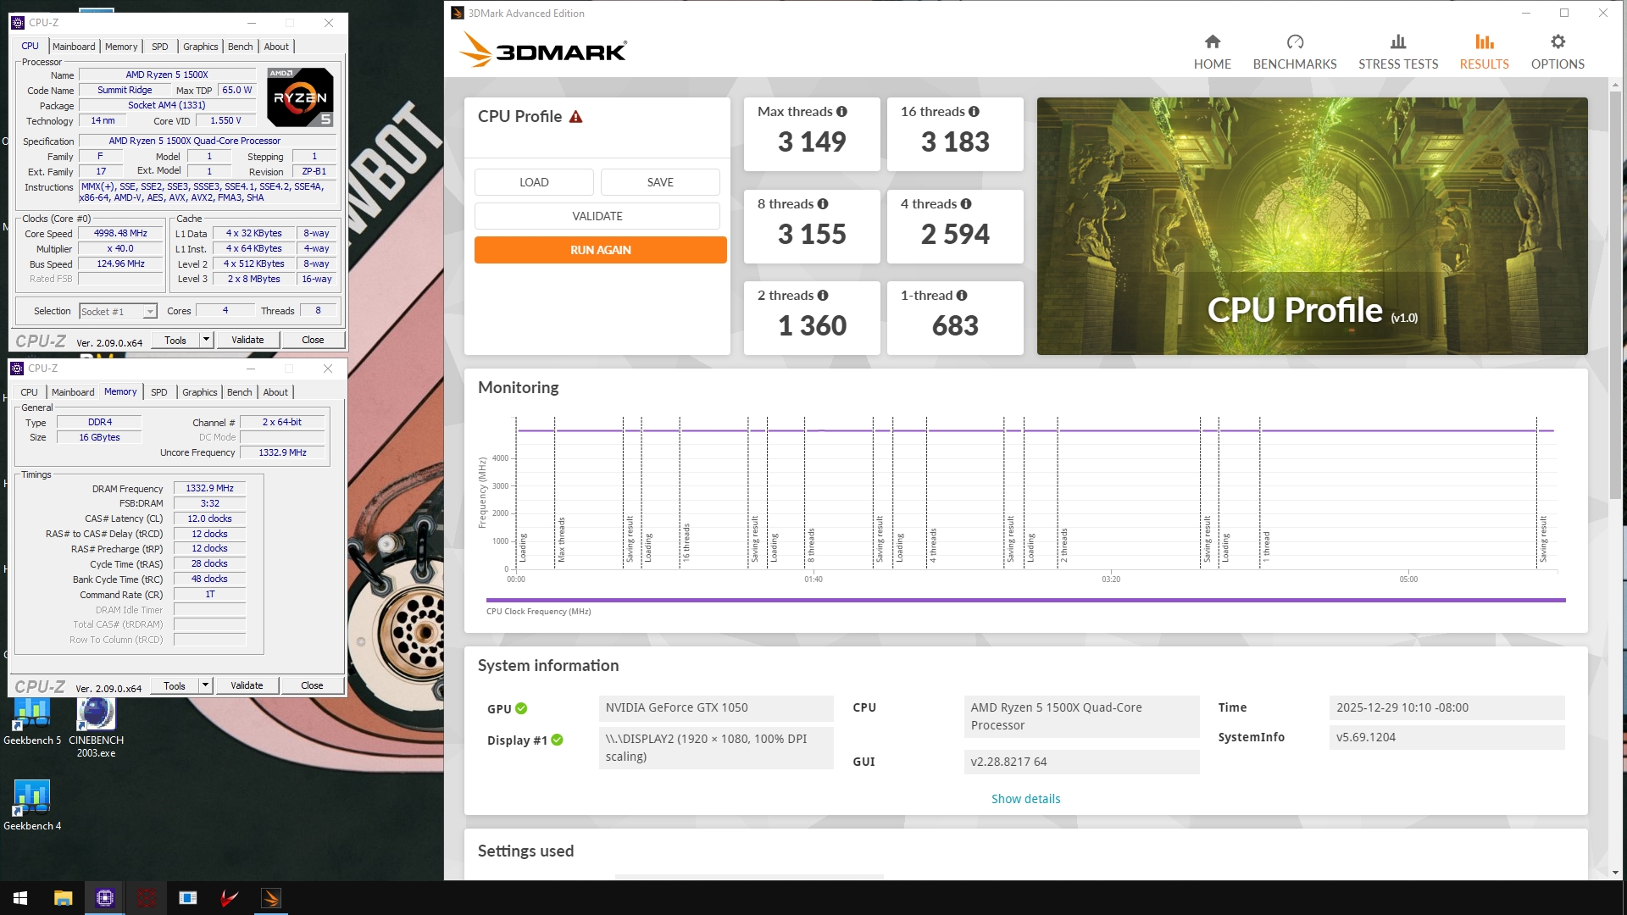This screenshot has width=1627, height=915.
Task: Click the scrollbar down arrow in 3DMark
Action: 1615,872
